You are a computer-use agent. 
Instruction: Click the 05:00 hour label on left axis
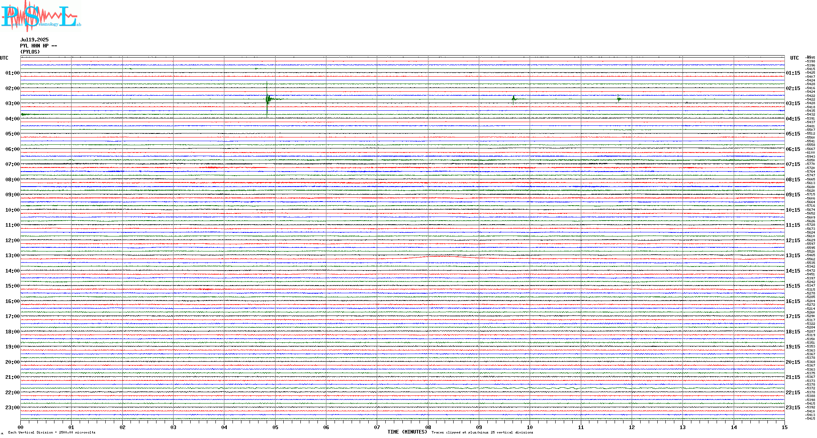pyautogui.click(x=13, y=134)
